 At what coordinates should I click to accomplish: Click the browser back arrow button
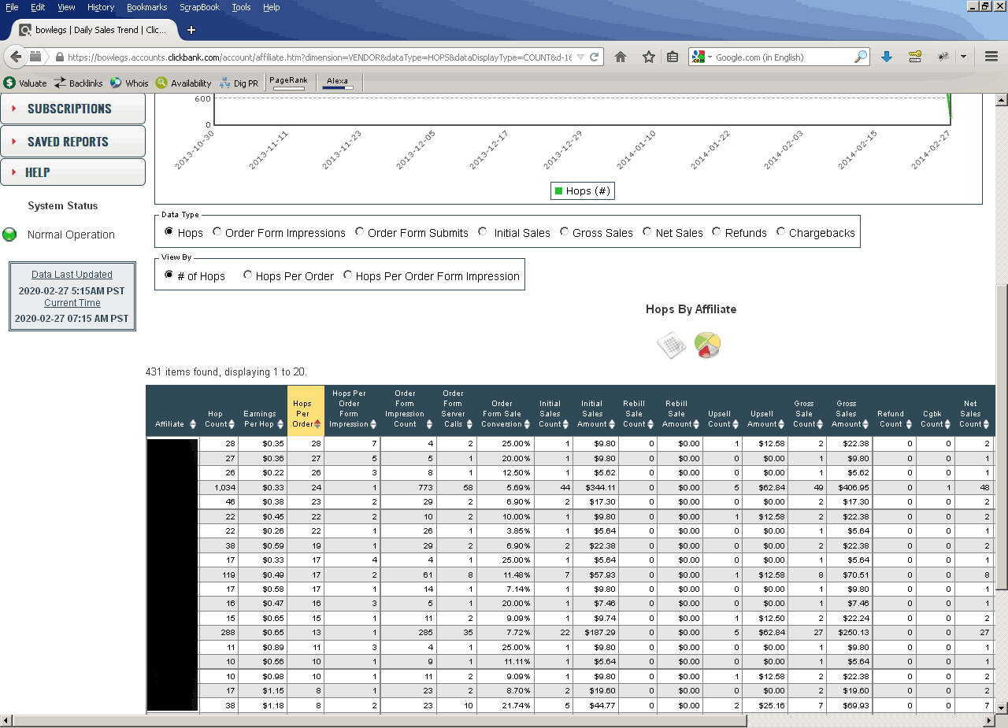pos(16,57)
